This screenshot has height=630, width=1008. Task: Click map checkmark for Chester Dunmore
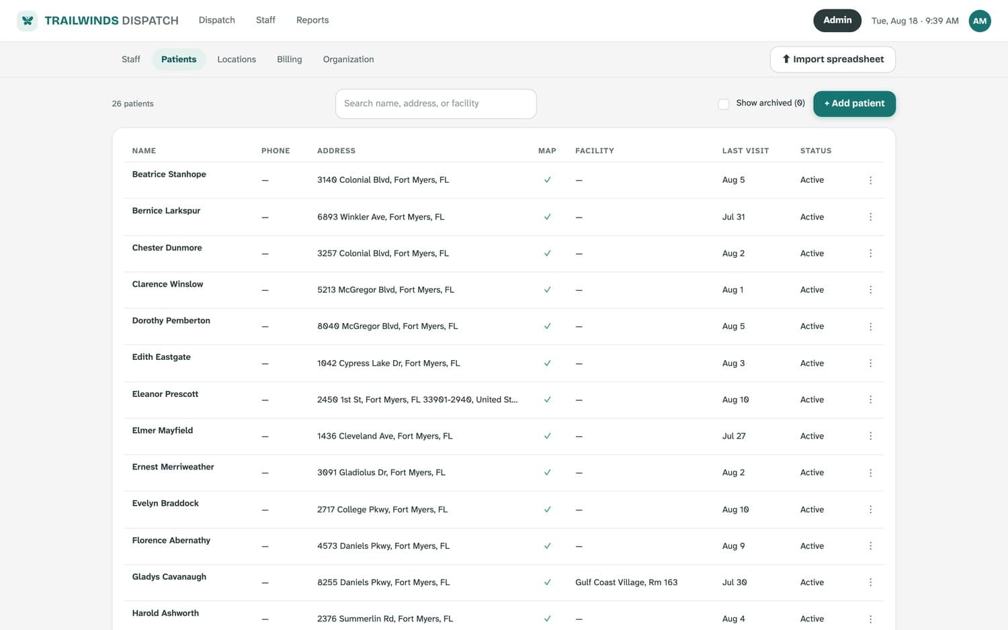[x=547, y=253]
